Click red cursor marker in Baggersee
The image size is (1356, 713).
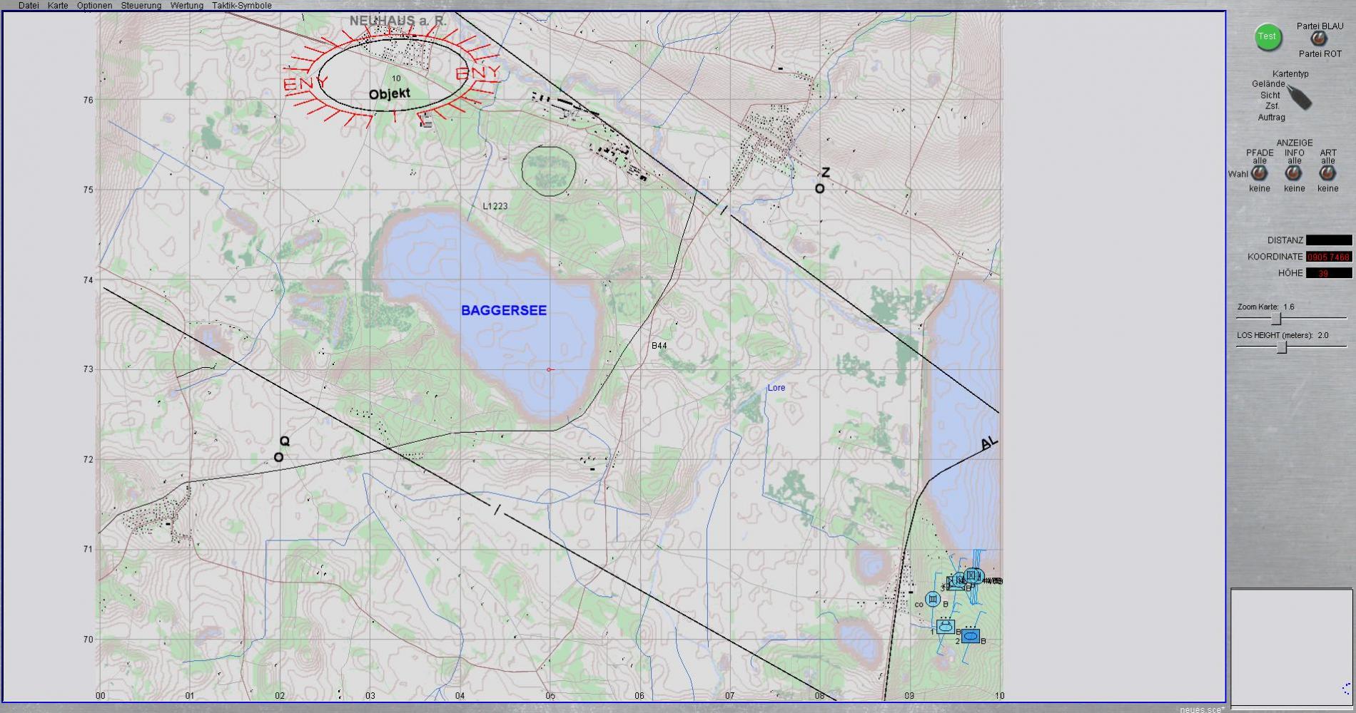[549, 369]
